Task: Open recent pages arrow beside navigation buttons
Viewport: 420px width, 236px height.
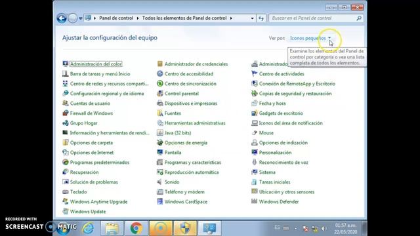Action: click(x=80, y=18)
